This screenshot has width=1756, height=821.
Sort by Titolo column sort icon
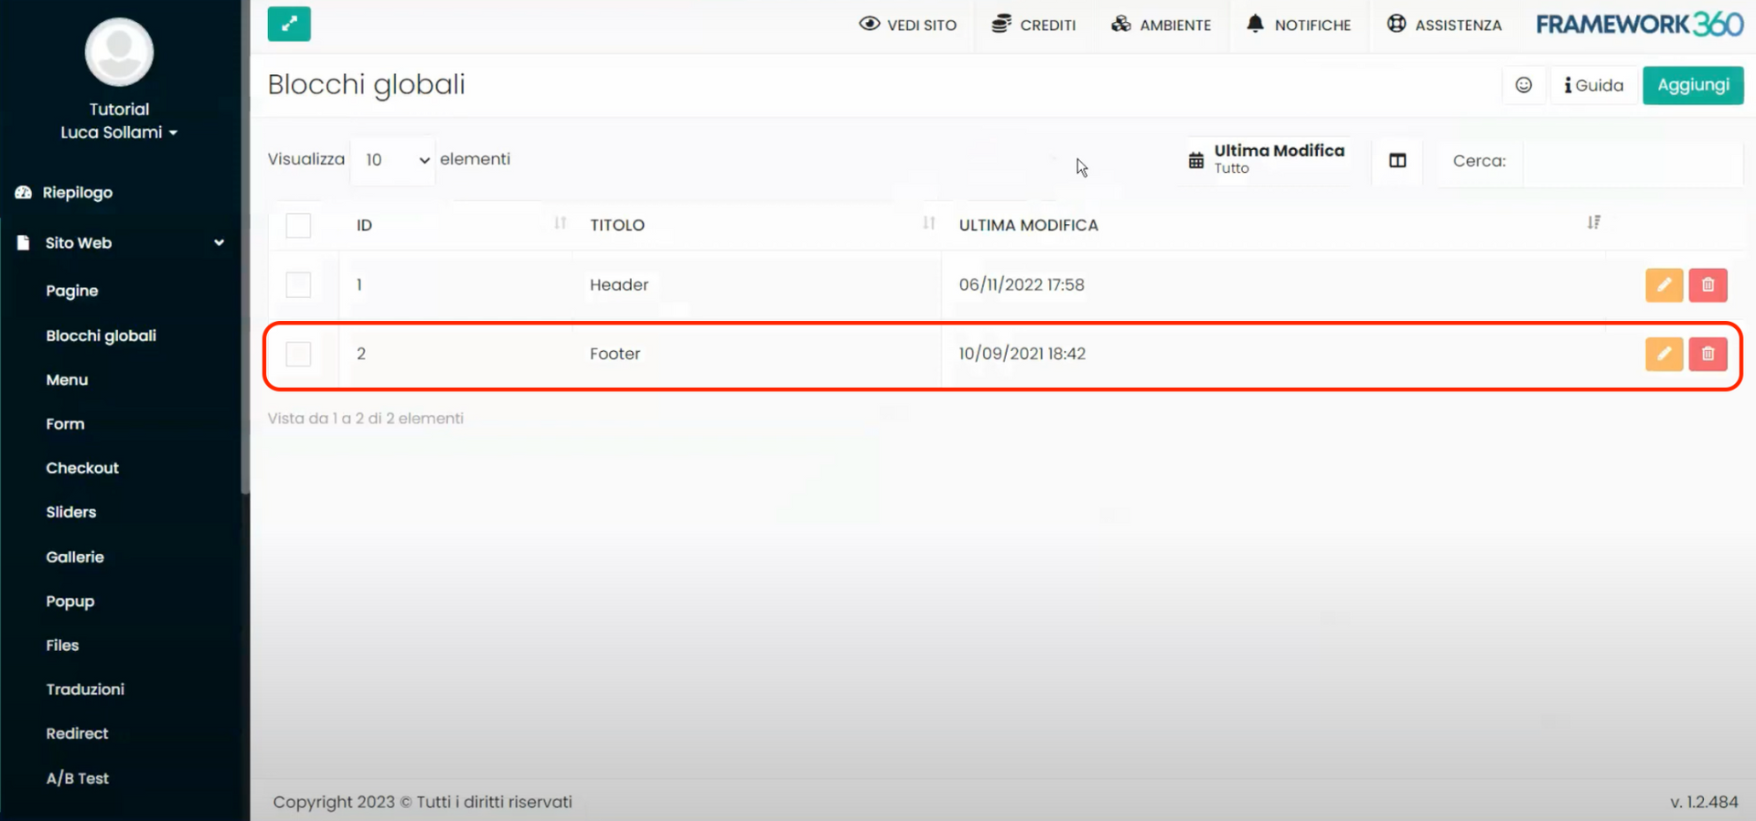coord(929,223)
